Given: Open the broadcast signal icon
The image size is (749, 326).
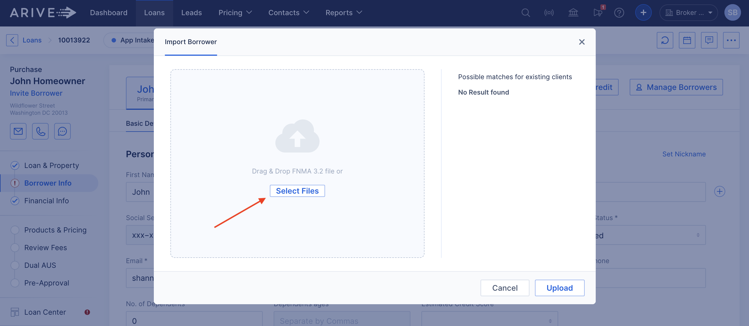Looking at the screenshot, I should click(549, 13).
